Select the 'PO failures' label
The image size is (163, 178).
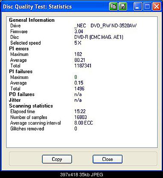point(22,94)
